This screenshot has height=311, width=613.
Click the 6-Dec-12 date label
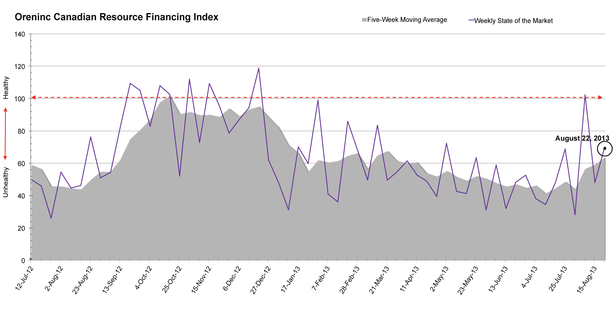[232, 279]
